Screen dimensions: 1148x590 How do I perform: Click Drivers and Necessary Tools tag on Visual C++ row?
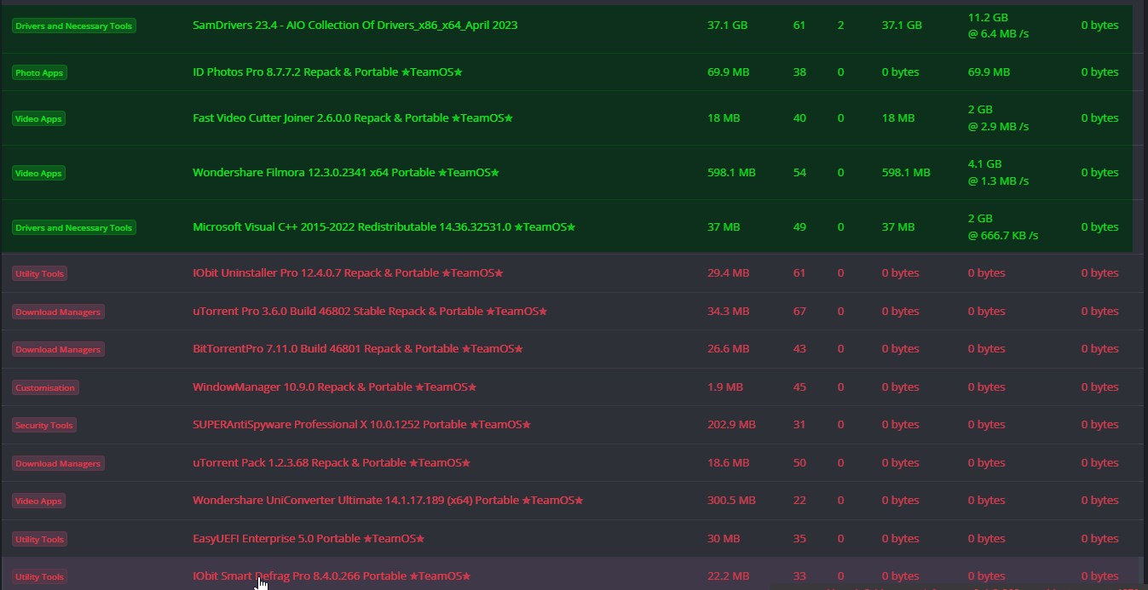pos(74,228)
